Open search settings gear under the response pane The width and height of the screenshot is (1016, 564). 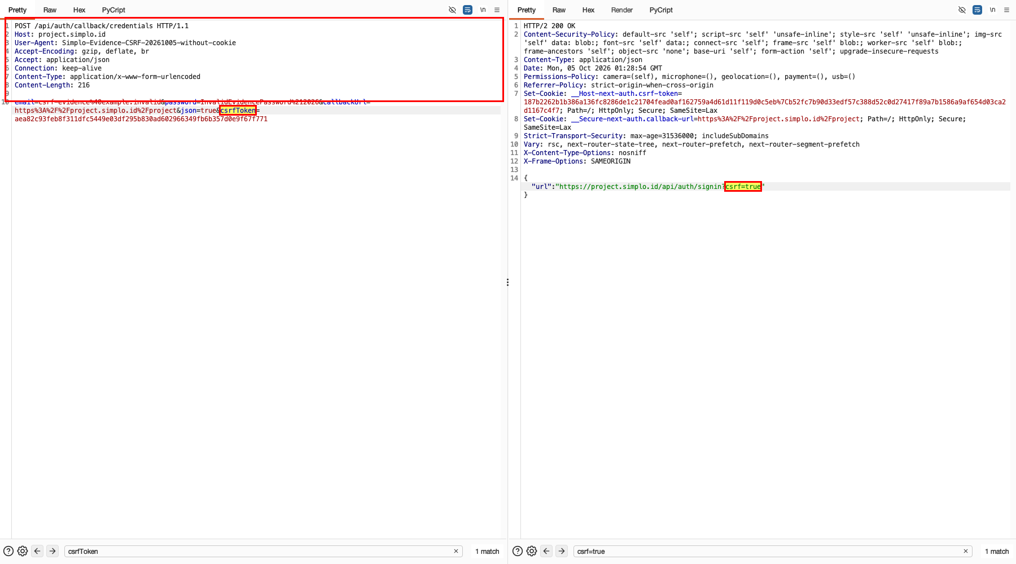coord(532,551)
